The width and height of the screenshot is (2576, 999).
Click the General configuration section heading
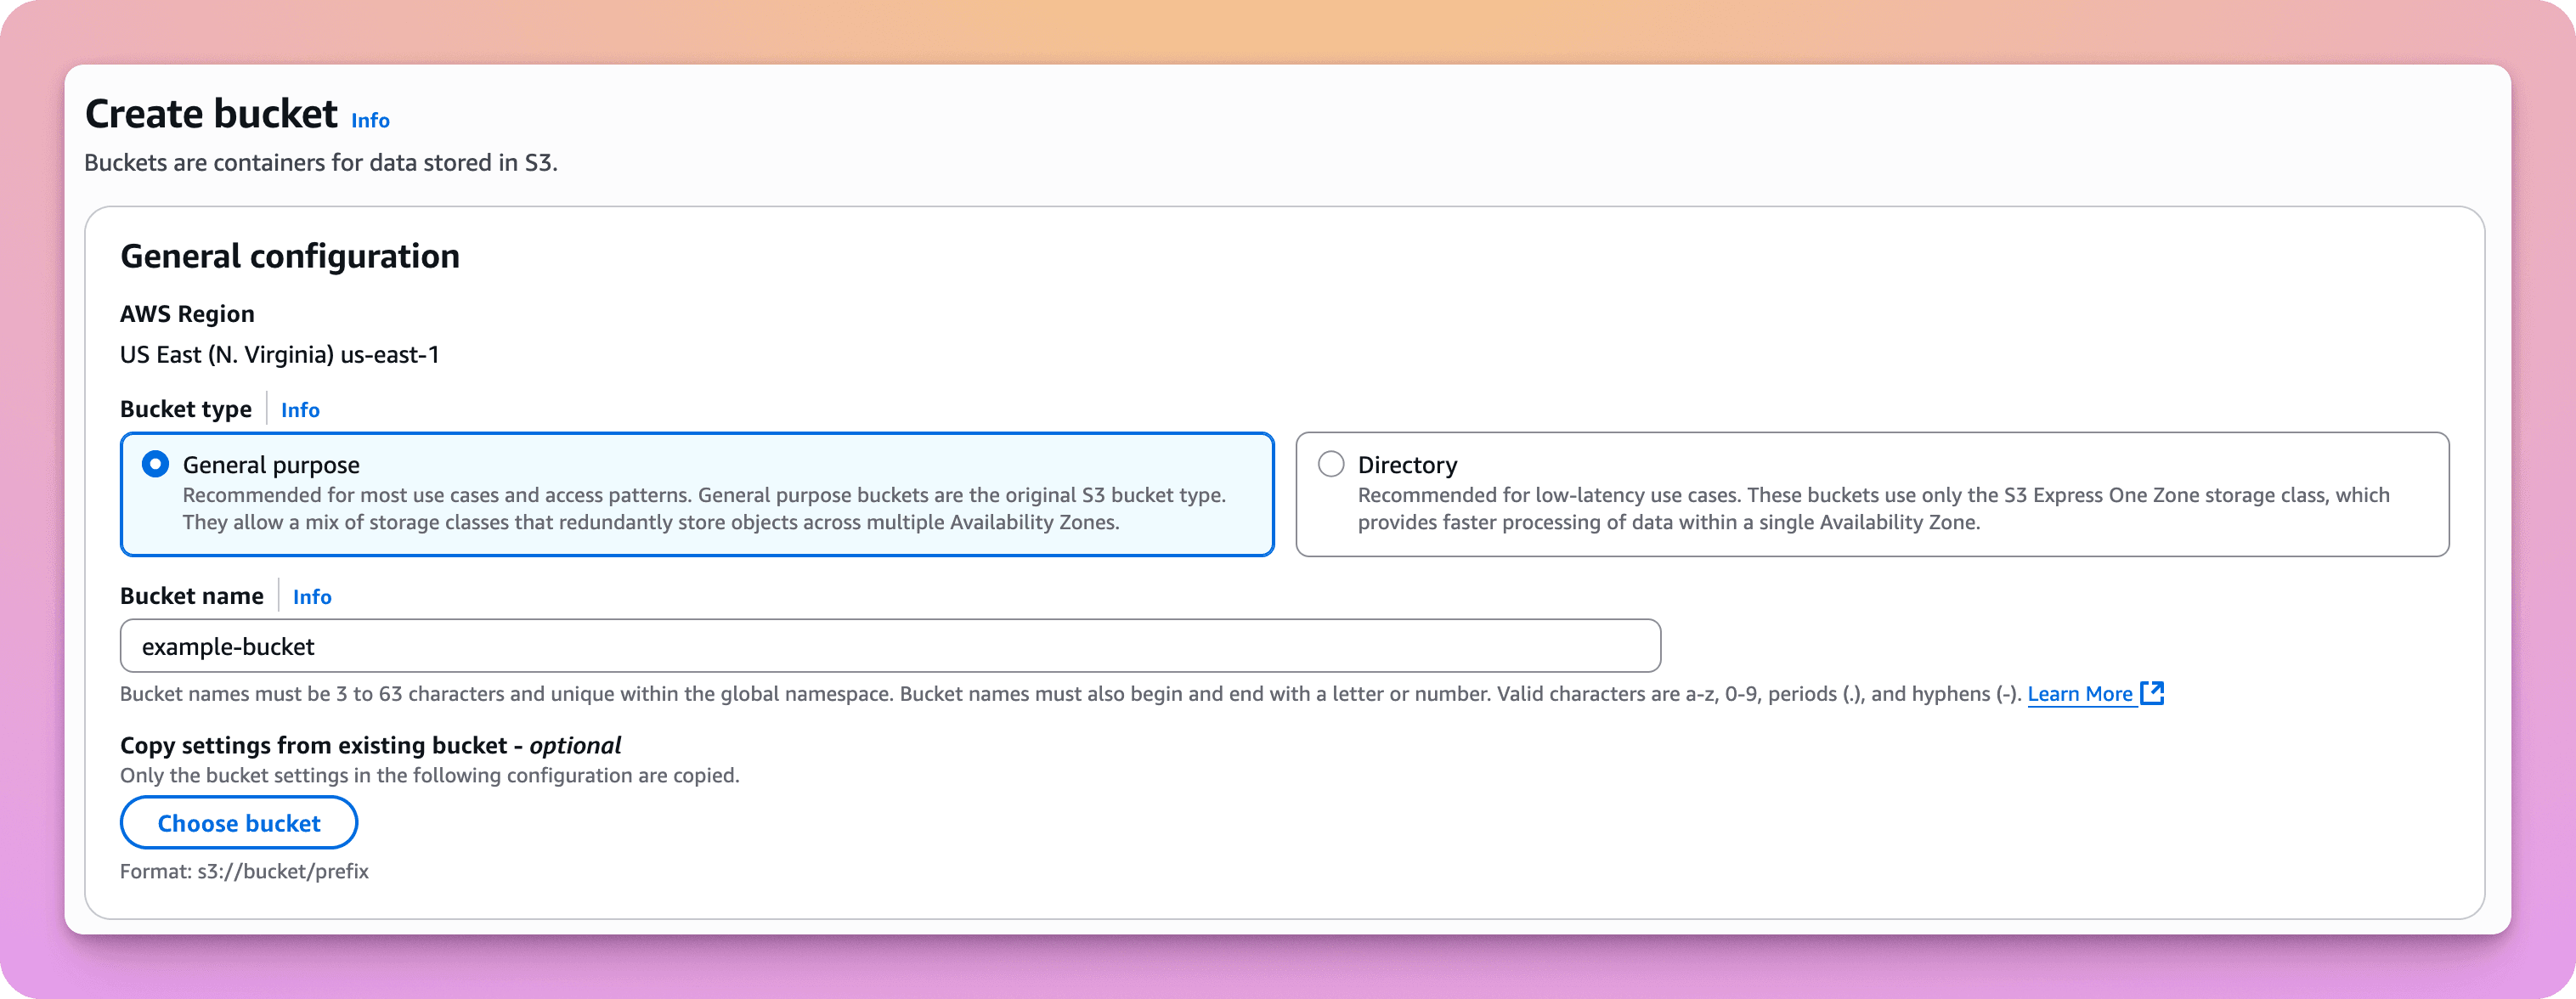[x=289, y=256]
